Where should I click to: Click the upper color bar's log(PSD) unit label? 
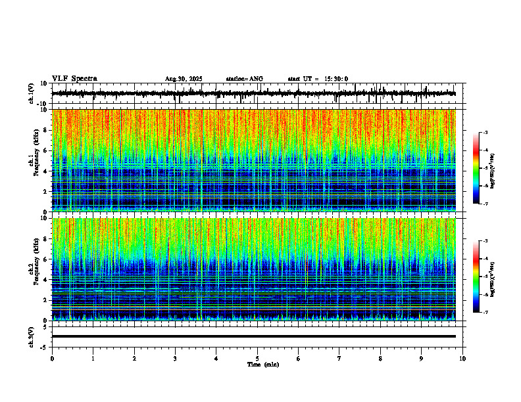(493, 171)
